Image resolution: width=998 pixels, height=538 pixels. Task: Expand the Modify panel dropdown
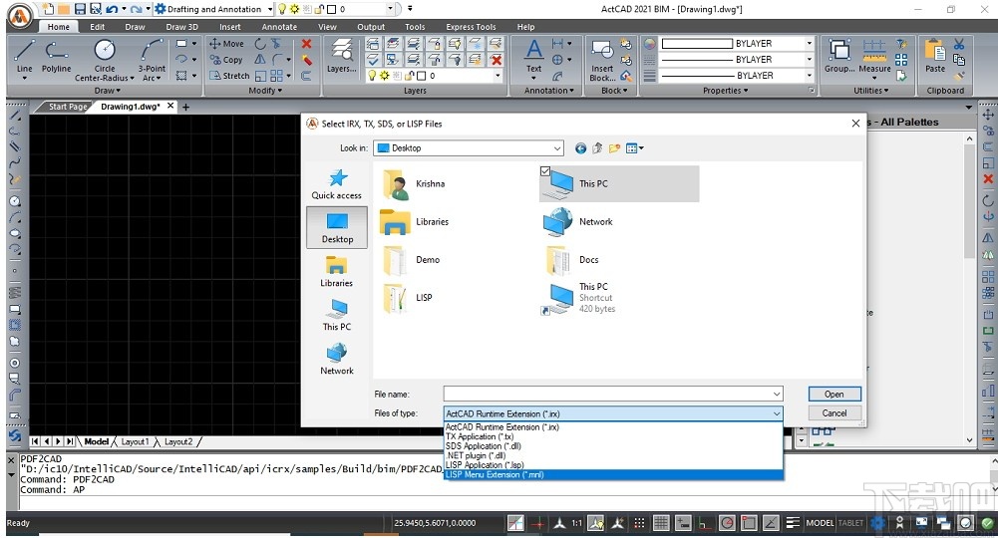coord(265,91)
